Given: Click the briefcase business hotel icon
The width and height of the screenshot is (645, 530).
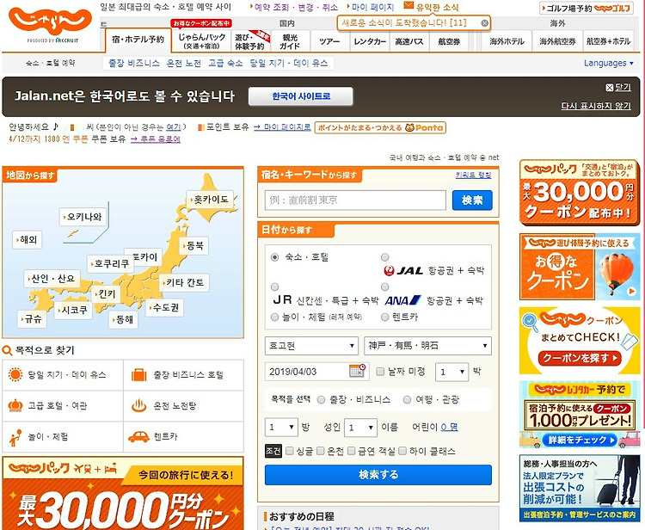Looking at the screenshot, I should click(x=138, y=375).
